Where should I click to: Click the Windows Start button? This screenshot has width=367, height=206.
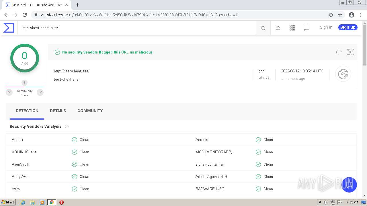8,202
